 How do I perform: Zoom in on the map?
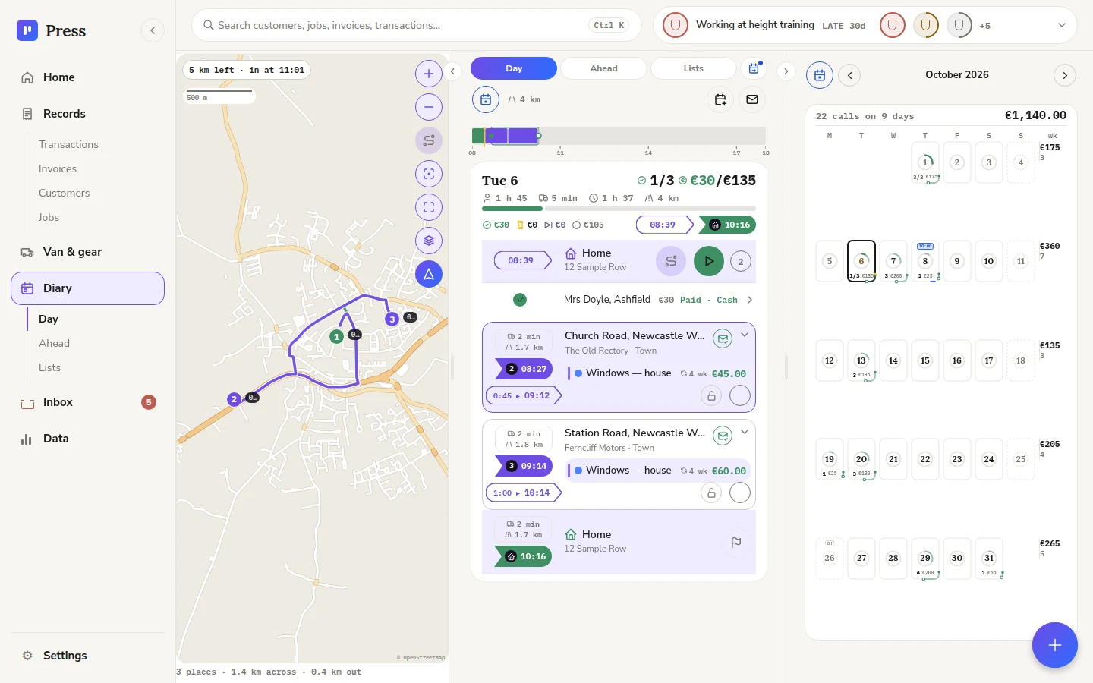tap(429, 74)
